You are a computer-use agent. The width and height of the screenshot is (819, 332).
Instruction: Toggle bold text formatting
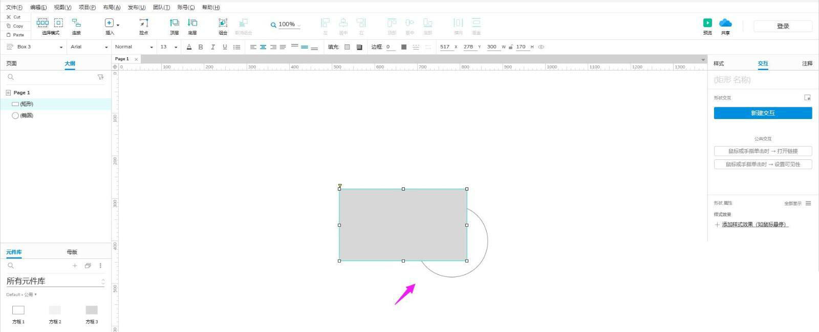pyautogui.click(x=201, y=47)
